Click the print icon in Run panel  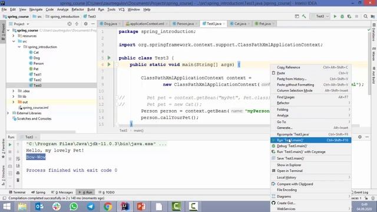click(x=18, y=173)
